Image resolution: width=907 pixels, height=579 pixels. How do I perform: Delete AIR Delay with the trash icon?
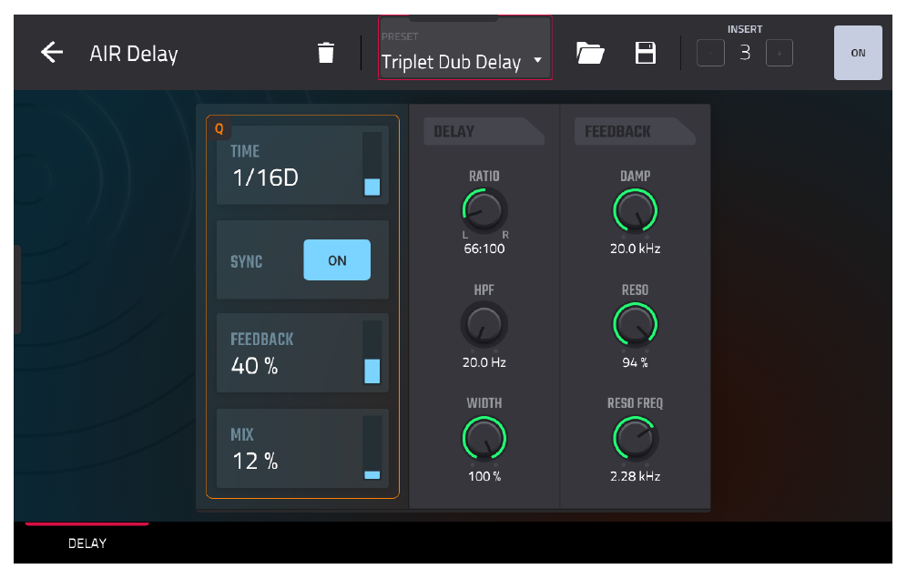(326, 53)
